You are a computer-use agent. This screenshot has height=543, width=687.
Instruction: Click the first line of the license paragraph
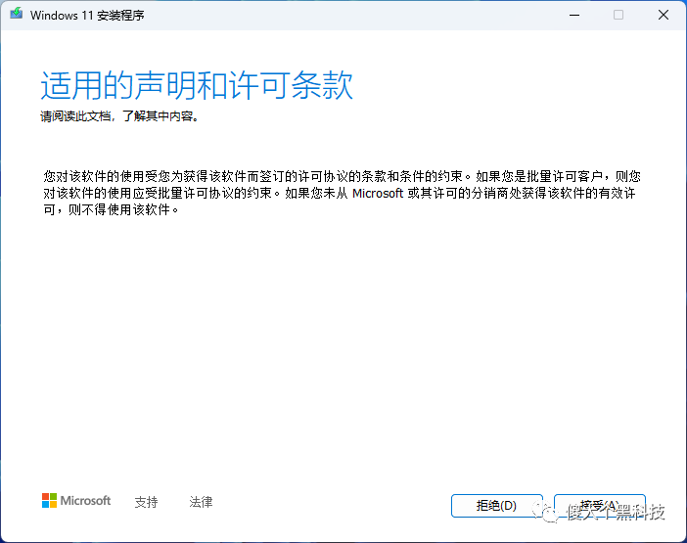click(343, 177)
